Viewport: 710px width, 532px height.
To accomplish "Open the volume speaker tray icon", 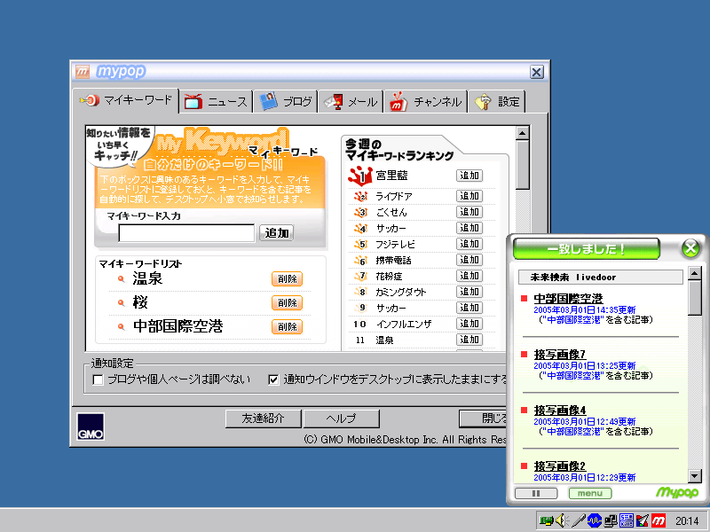I will pos(563,521).
